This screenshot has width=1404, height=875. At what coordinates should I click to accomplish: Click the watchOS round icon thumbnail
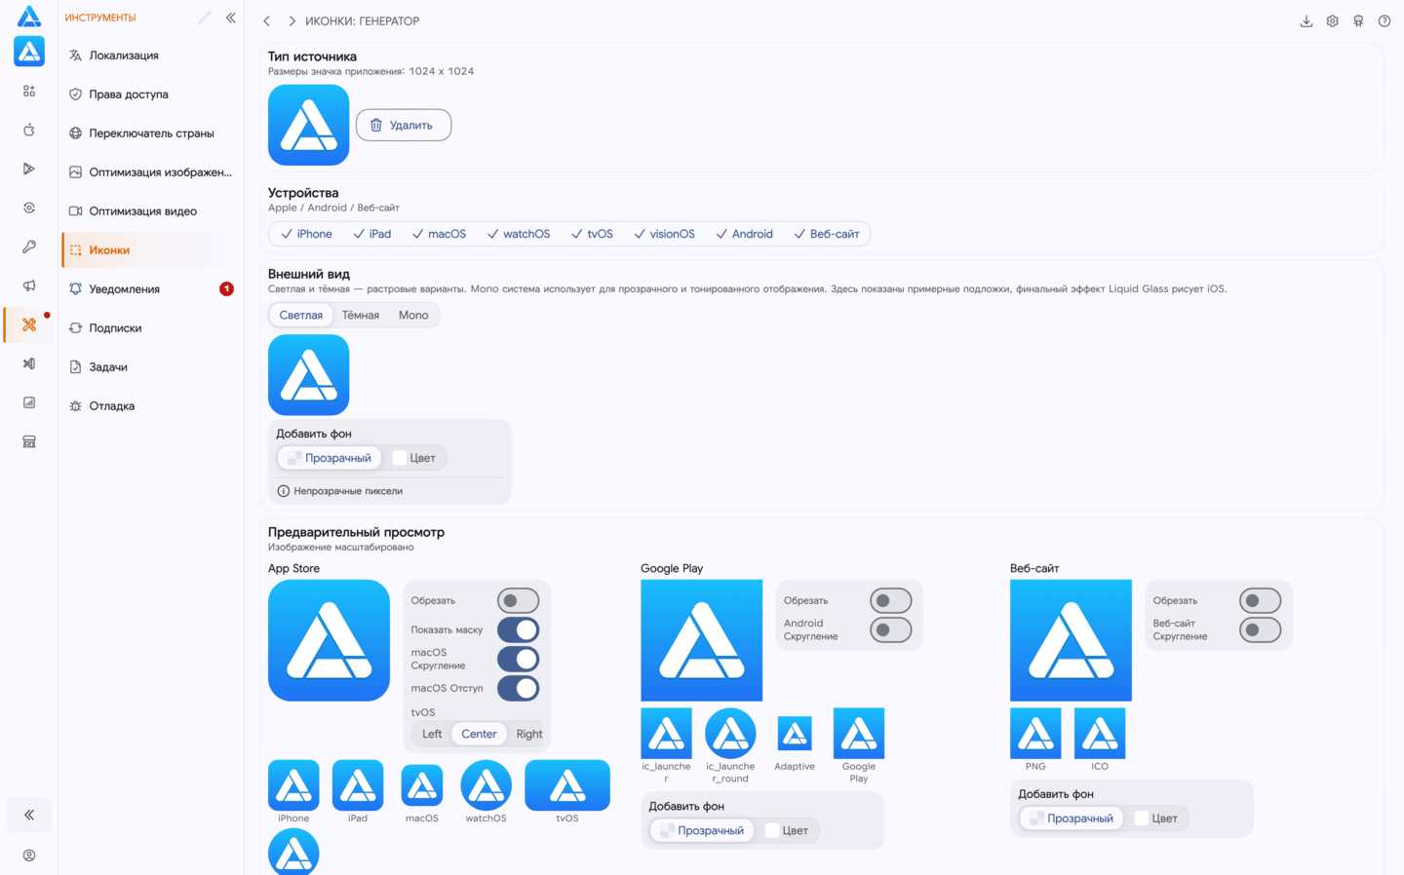click(x=486, y=785)
